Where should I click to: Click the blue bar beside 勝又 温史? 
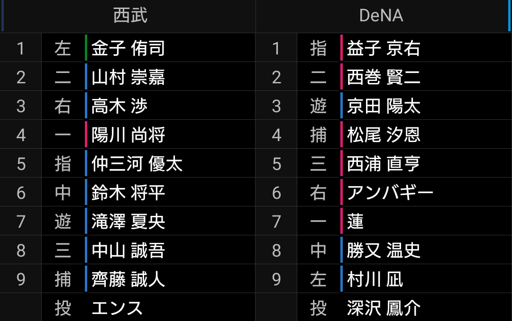pos(341,250)
